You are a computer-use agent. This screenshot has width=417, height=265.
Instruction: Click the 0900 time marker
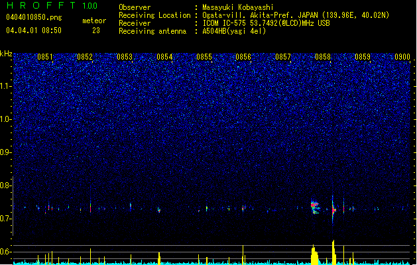pos(402,57)
